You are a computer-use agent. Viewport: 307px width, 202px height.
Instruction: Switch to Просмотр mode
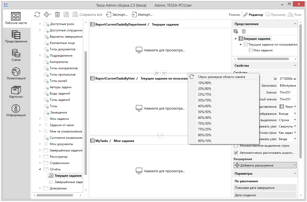click(x=275, y=15)
